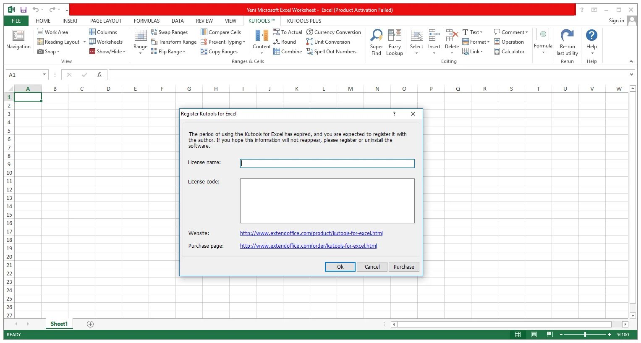
Task: Open the Navigation pane tool
Action: coord(18,40)
